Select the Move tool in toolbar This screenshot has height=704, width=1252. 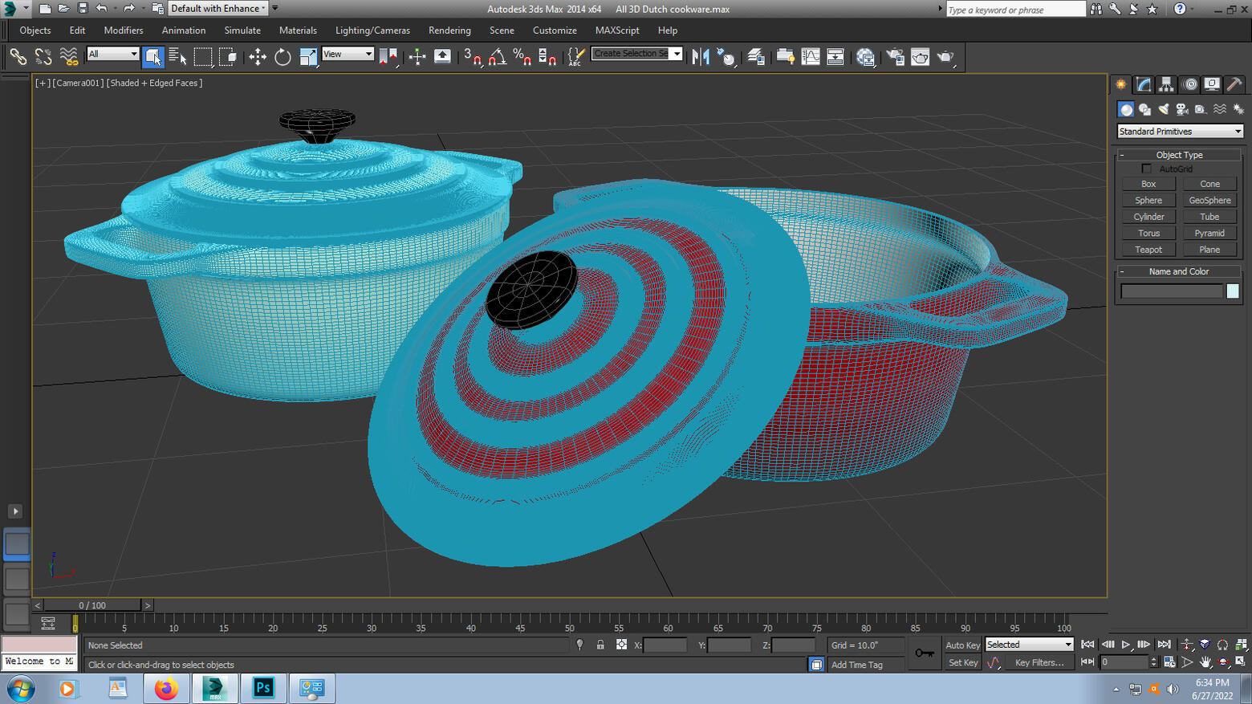pyautogui.click(x=258, y=57)
